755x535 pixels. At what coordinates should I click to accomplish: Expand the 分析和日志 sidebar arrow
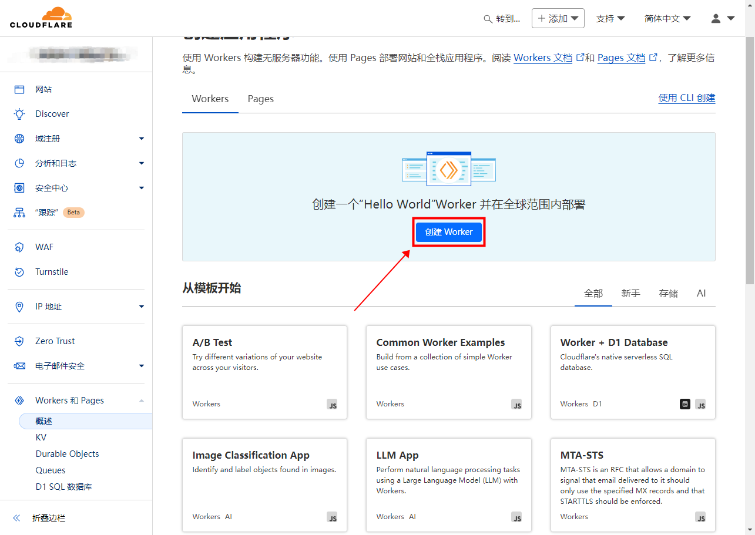(x=141, y=163)
